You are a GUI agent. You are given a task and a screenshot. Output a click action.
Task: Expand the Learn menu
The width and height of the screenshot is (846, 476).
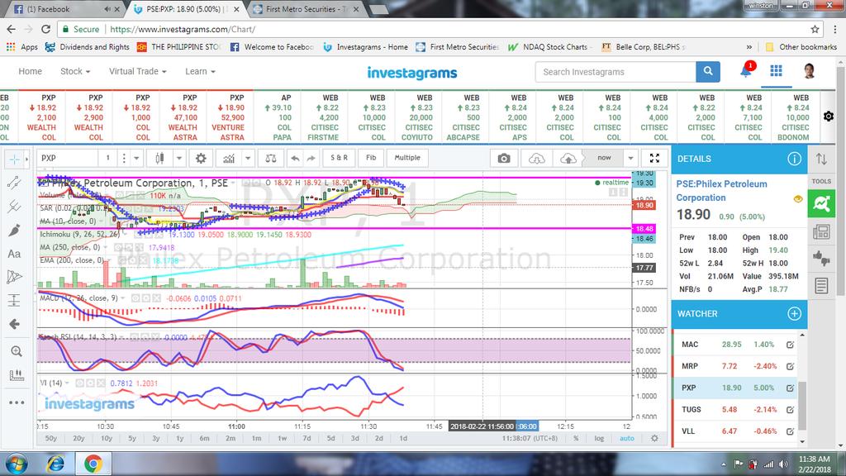(x=200, y=71)
